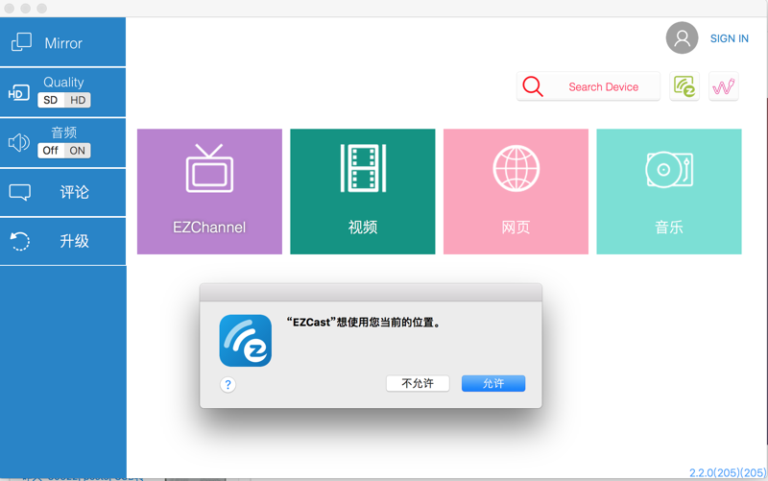The image size is (768, 481).
Task: Select HD quality
Action: click(x=78, y=100)
